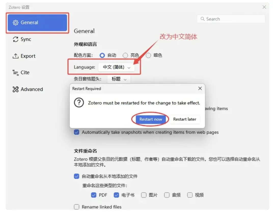Click the Cite quotation lines icon

(x=16, y=73)
